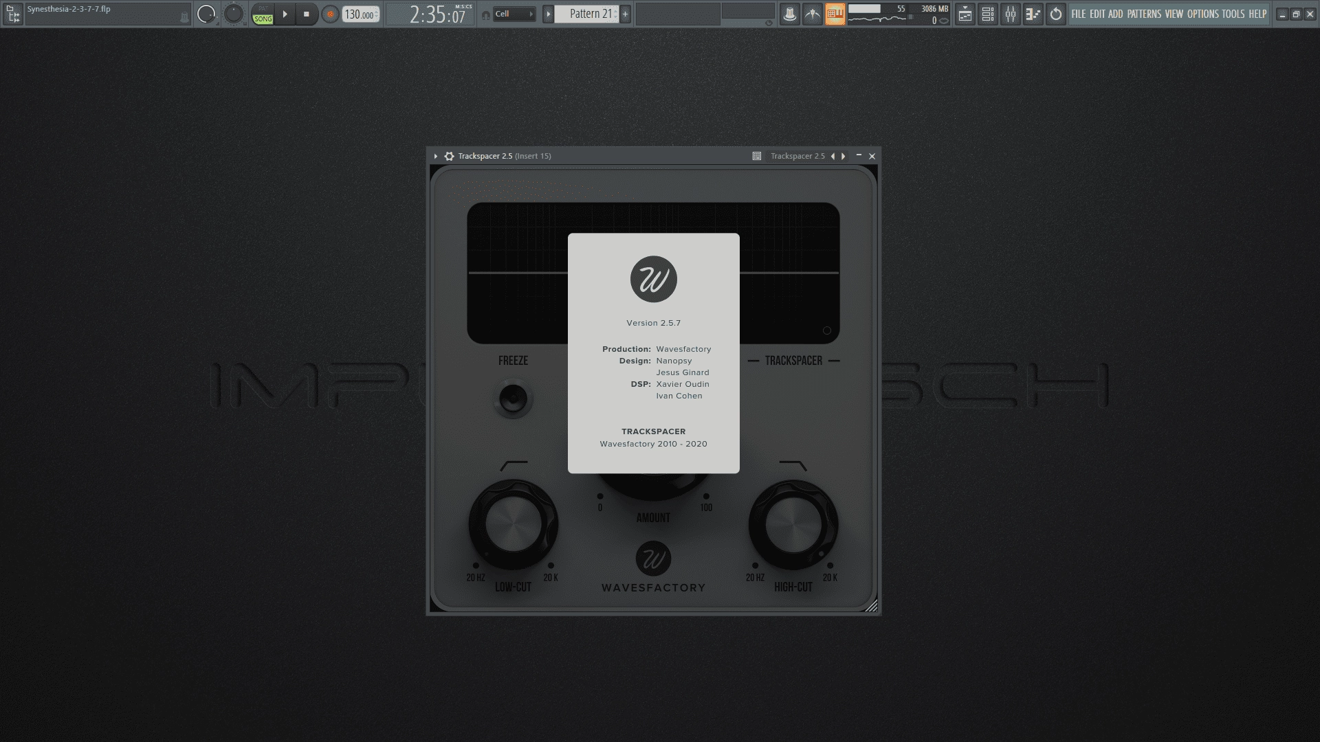Click the CPU usage meter showing 55

877,9
